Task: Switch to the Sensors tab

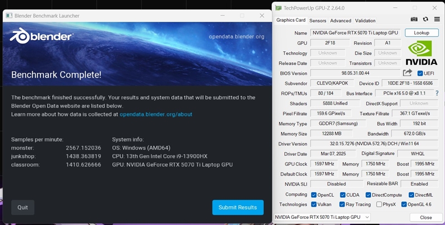Action: (318, 21)
